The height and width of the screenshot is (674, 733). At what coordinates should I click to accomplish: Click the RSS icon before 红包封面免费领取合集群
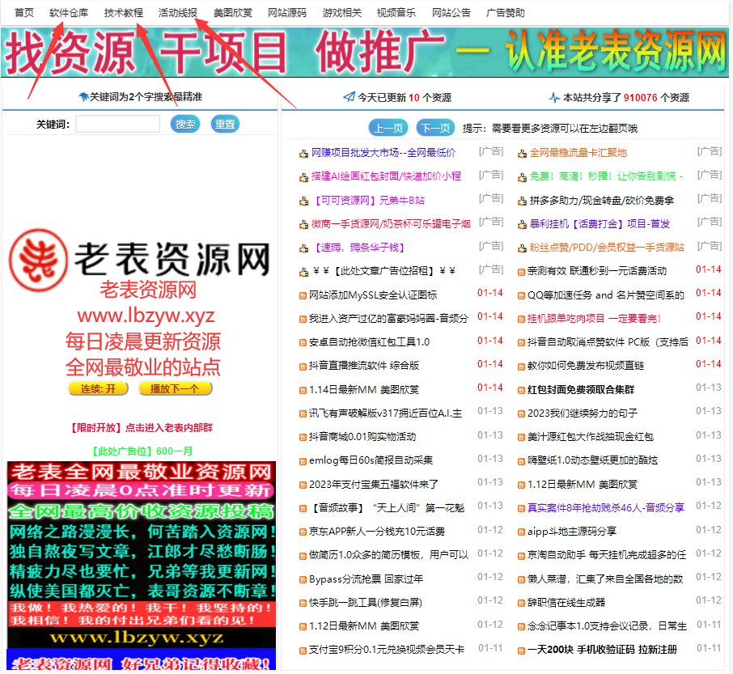(x=521, y=390)
